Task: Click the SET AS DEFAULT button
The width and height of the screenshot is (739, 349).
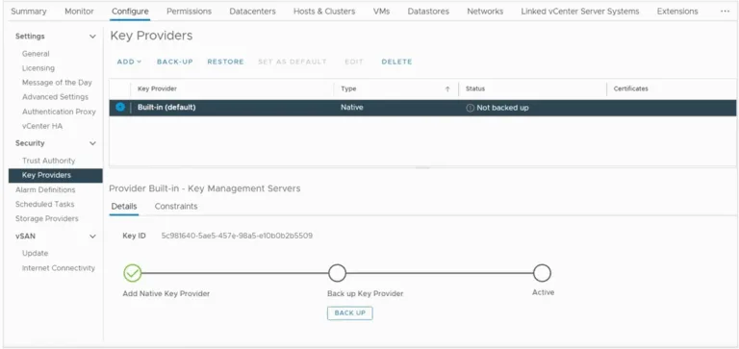Action: coord(293,62)
